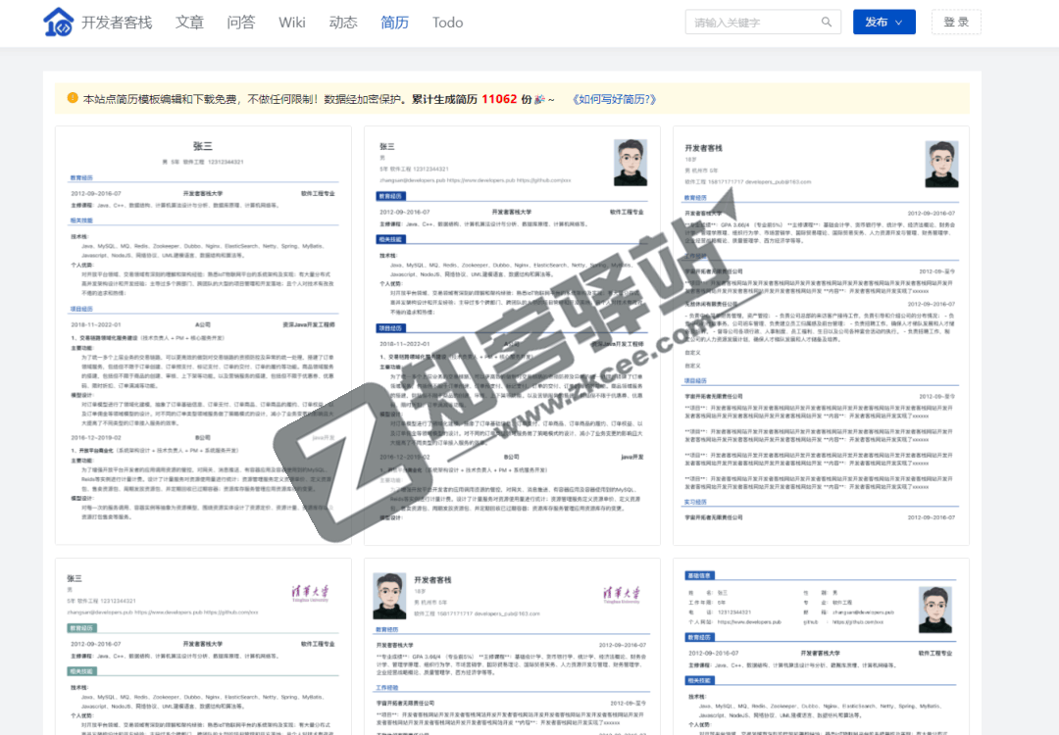Click the orange notice dot icon in banner
This screenshot has height=735, width=1059.
coord(73,98)
